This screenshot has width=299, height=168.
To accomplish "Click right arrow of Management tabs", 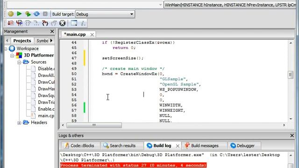I will pyautogui.click(x=51, y=41).
